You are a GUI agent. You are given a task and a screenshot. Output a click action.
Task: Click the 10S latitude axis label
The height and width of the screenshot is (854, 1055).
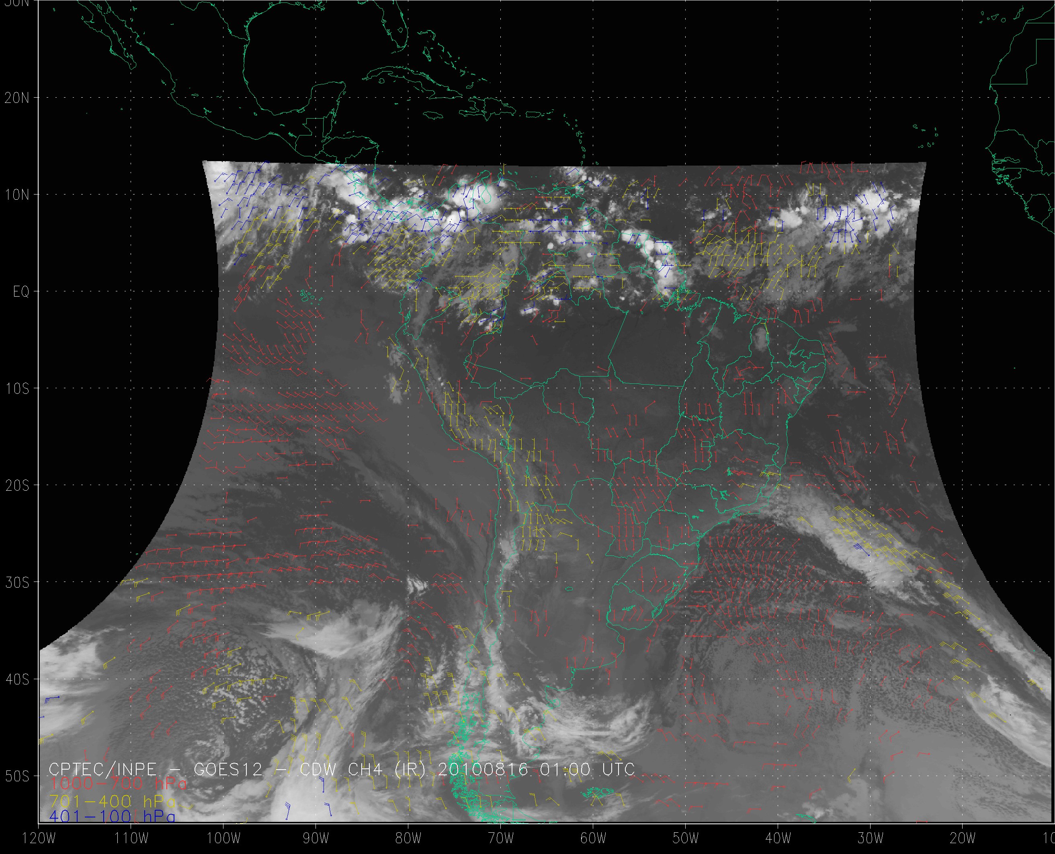pos(17,389)
